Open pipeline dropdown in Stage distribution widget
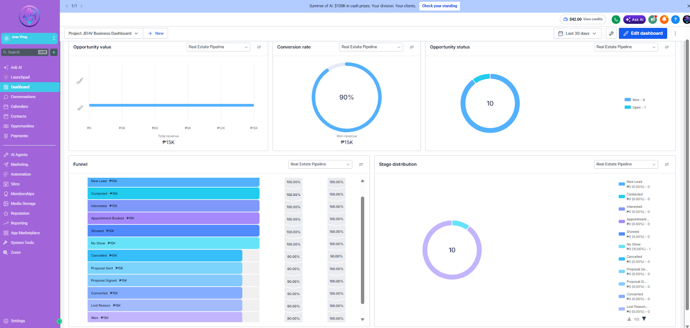 pyautogui.click(x=626, y=164)
